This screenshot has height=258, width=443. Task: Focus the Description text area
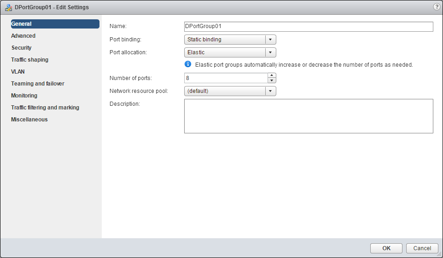click(x=309, y=116)
